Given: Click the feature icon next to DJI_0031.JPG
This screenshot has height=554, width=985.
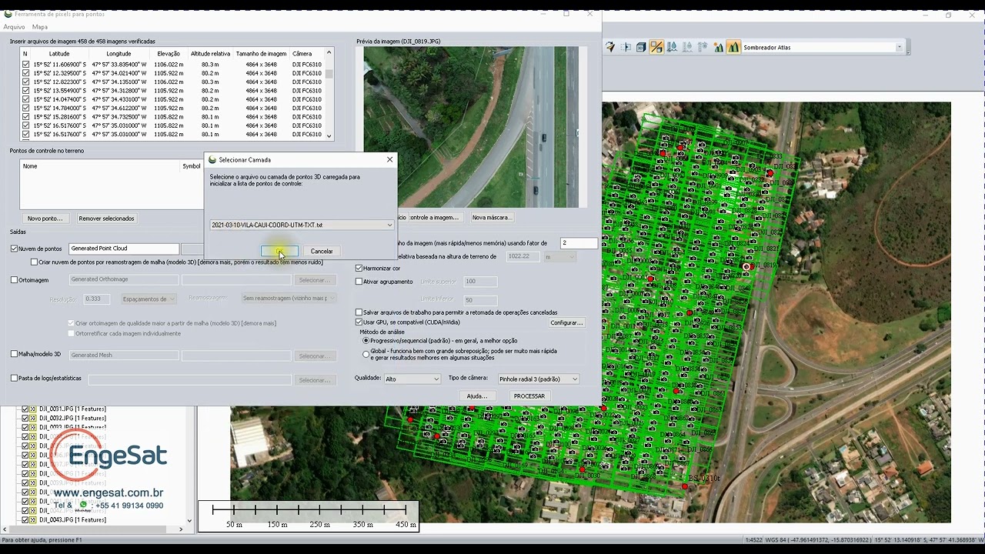Looking at the screenshot, I should (34, 409).
